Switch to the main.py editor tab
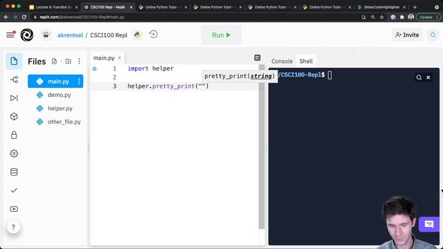This screenshot has width=443, height=249. [x=104, y=58]
